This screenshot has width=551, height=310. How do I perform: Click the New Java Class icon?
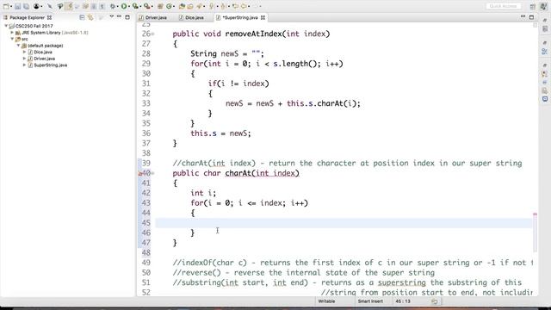tap(169, 6)
